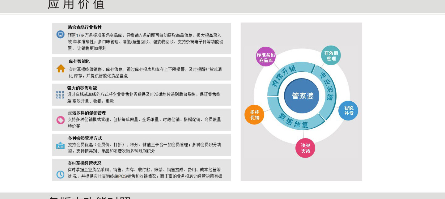Select the purple 标准条码商品库 circle
This screenshot has height=199, width=445.
265,57
